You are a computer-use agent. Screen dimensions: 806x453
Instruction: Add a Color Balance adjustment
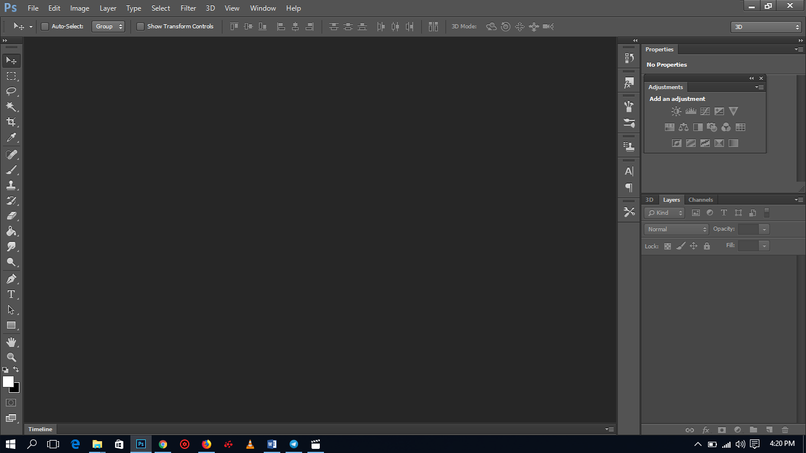683,127
